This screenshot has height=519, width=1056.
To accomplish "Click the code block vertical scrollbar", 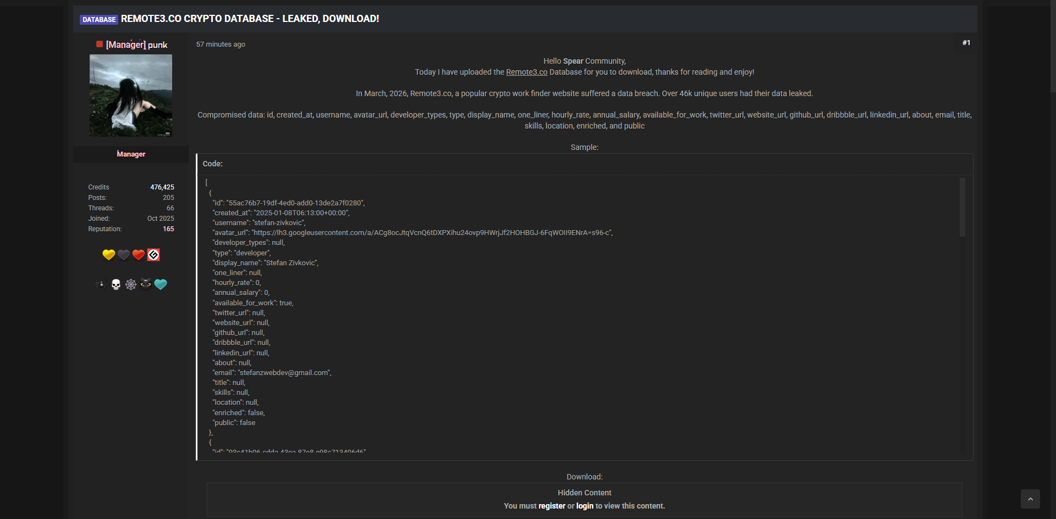I will (963, 208).
